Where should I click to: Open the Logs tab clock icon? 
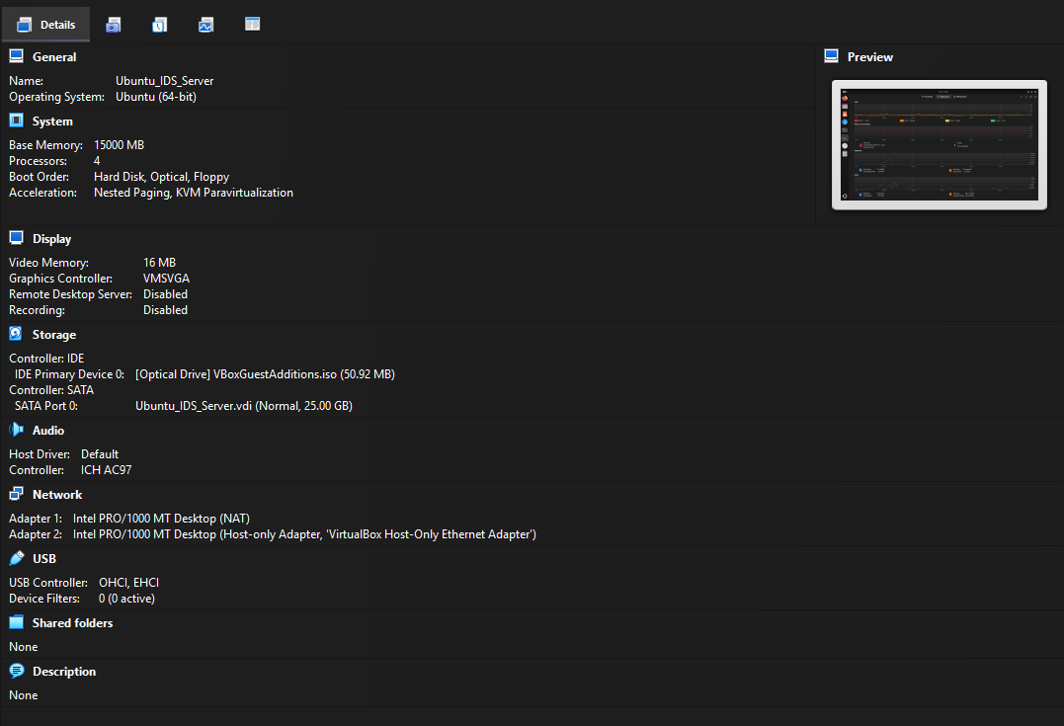pyautogui.click(x=159, y=25)
